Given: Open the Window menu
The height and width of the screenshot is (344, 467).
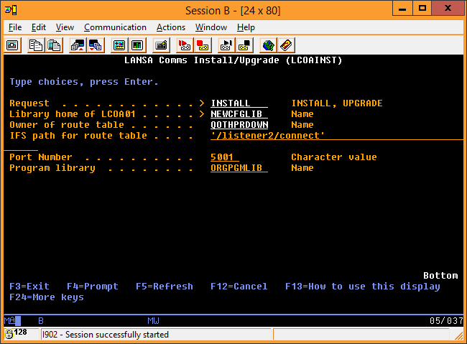Looking at the screenshot, I should [211, 27].
